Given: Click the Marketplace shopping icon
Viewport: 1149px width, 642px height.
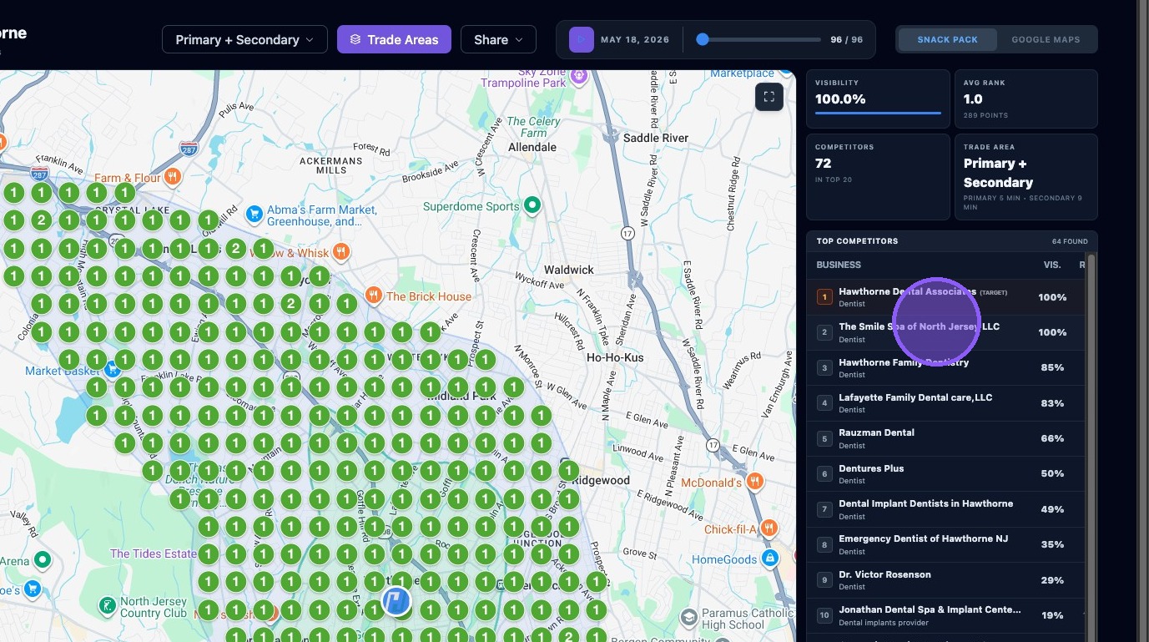Looking at the screenshot, I should [x=786, y=73].
